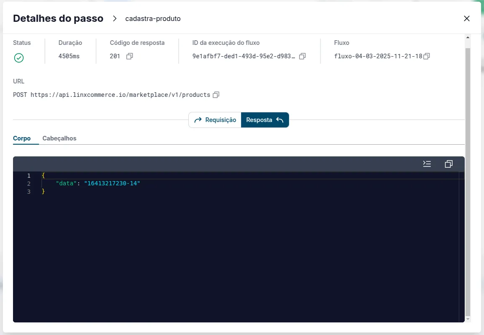The height and width of the screenshot is (335, 484).
Task: Copy the flow name fluxo-04-03-2025-11-21-18
Action: (427, 56)
